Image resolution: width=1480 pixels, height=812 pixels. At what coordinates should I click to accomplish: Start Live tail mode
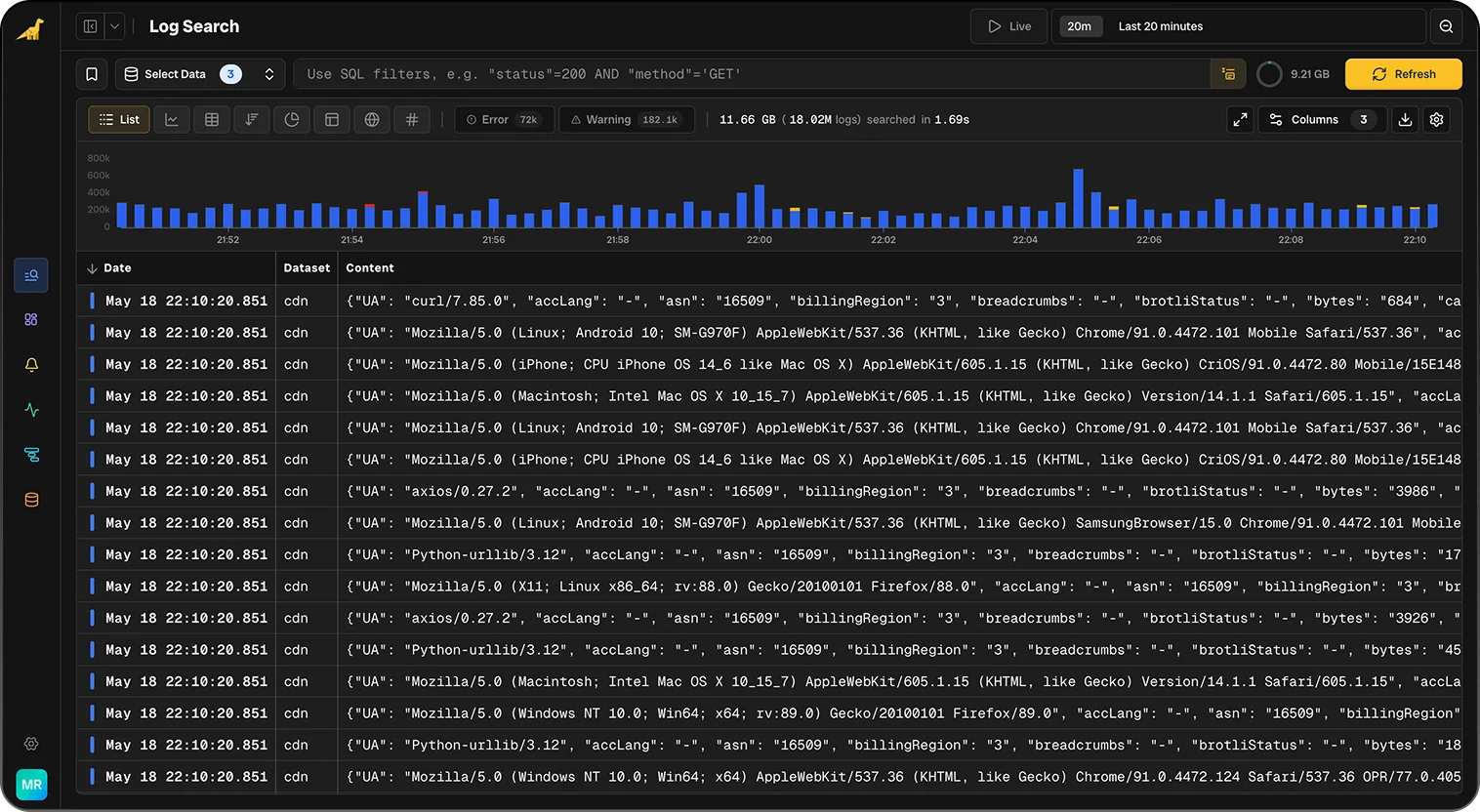pos(1008,26)
